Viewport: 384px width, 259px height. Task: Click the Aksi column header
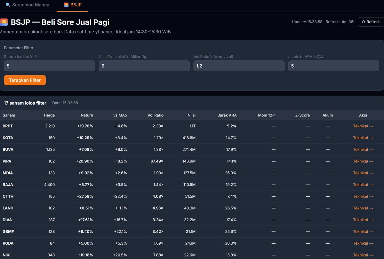363,115
